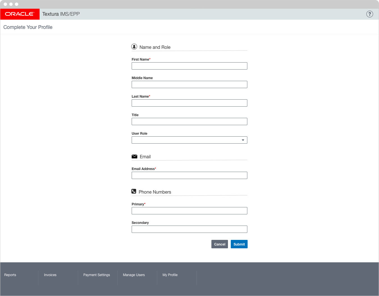The image size is (379, 296).
Task: Focus the Title input field
Action: click(189, 121)
